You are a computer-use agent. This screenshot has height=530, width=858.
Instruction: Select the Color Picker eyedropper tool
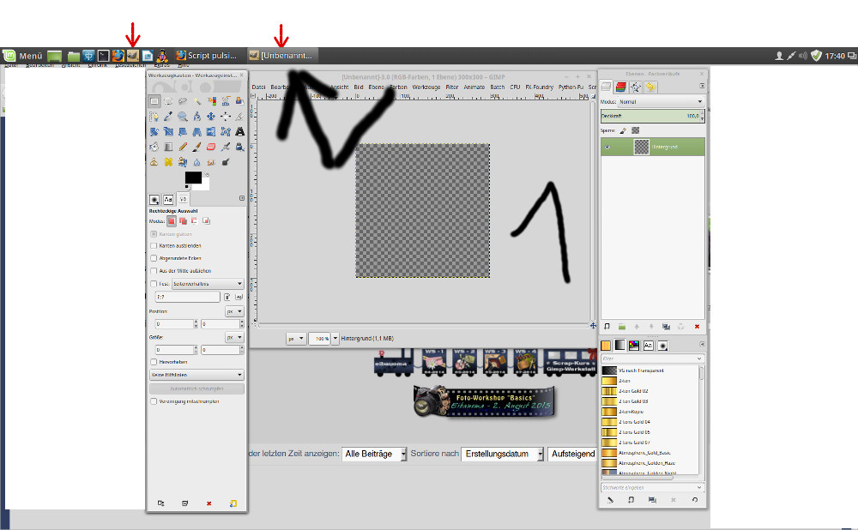168,117
